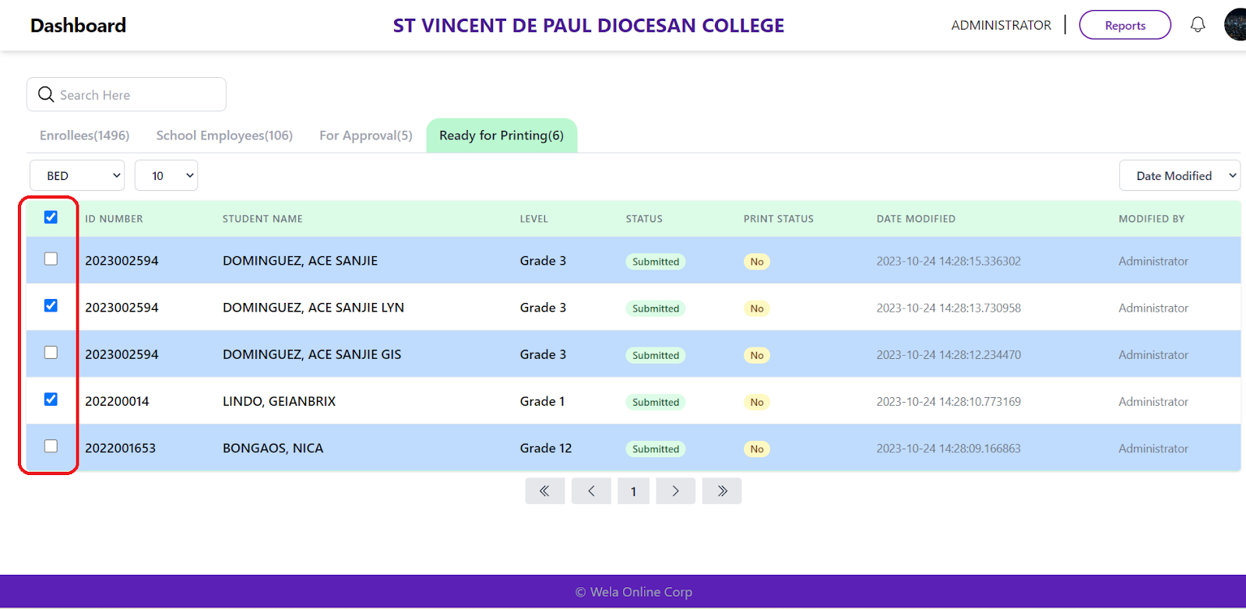Viewport: 1246px width, 609px height.
Task: Uncheck the DOMINGUEZ, ACE SANJIE LYN row
Action: pos(51,305)
